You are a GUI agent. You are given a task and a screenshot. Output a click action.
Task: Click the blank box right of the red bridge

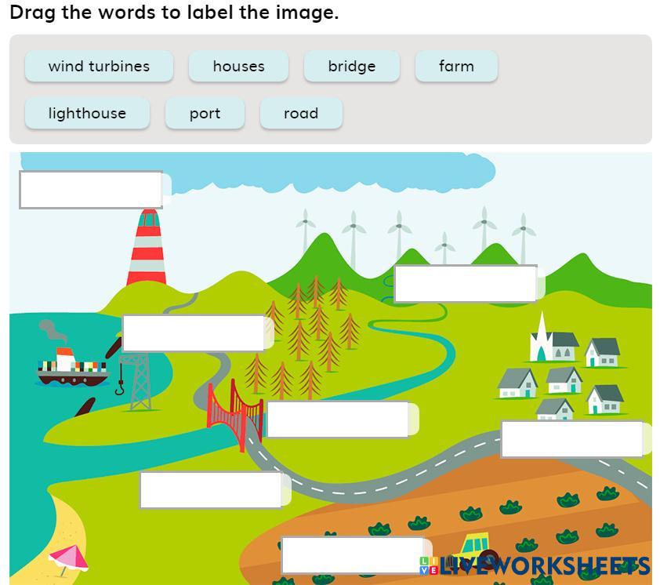[338, 420]
